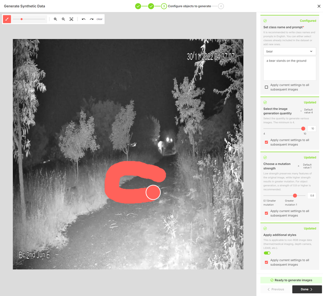Click the green checkmark beside Configured
The image size is (323, 296).
click(x=265, y=20)
